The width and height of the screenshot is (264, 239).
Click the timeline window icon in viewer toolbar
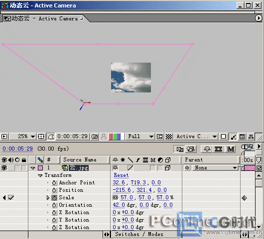(242, 137)
